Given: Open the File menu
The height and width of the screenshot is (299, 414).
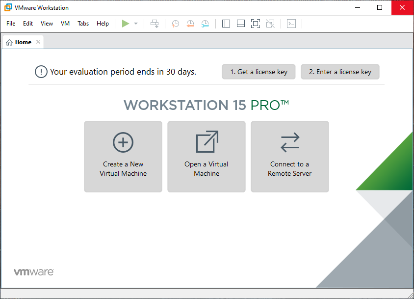Looking at the screenshot, I should (x=11, y=24).
